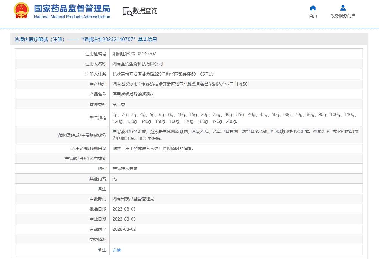Screen dimensions: 379x262
Task: Click the document icon before 境内医疗器械
Action: coord(17,39)
